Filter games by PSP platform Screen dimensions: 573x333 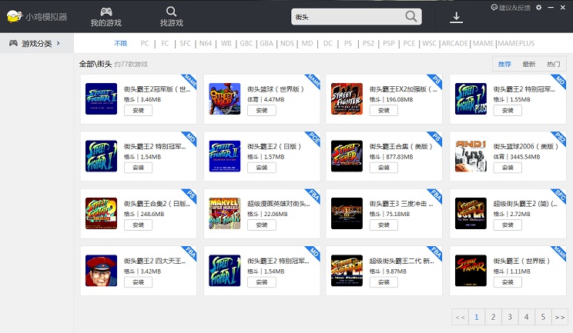(x=388, y=44)
